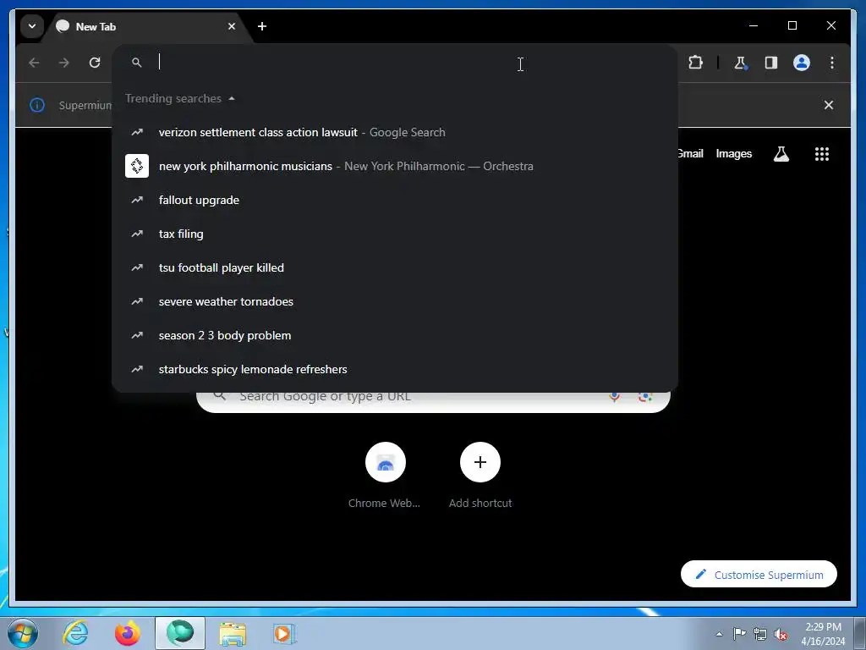Toggle the side panel icon
The width and height of the screenshot is (866, 650).
click(771, 63)
